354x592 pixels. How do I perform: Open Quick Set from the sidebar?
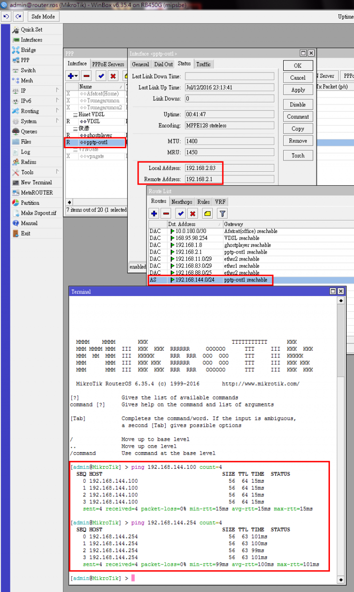pos(31,30)
